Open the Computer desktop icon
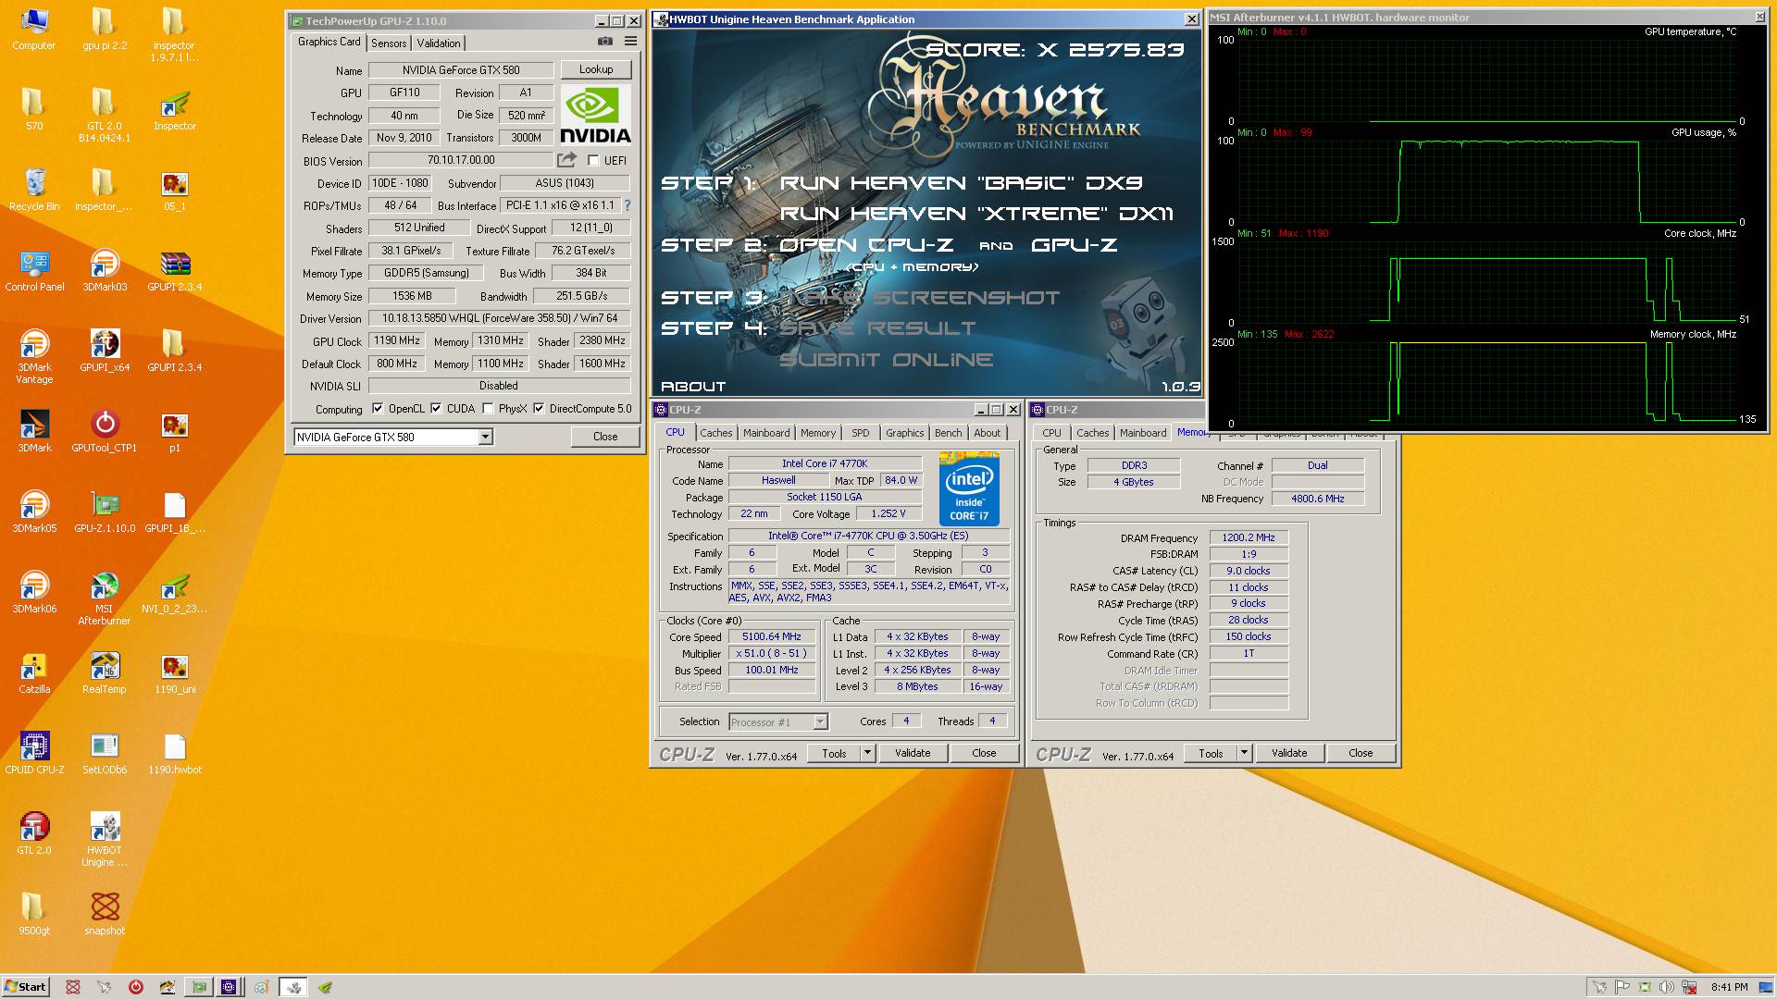Screen dimensions: 1777x999 pyautogui.click(x=34, y=29)
